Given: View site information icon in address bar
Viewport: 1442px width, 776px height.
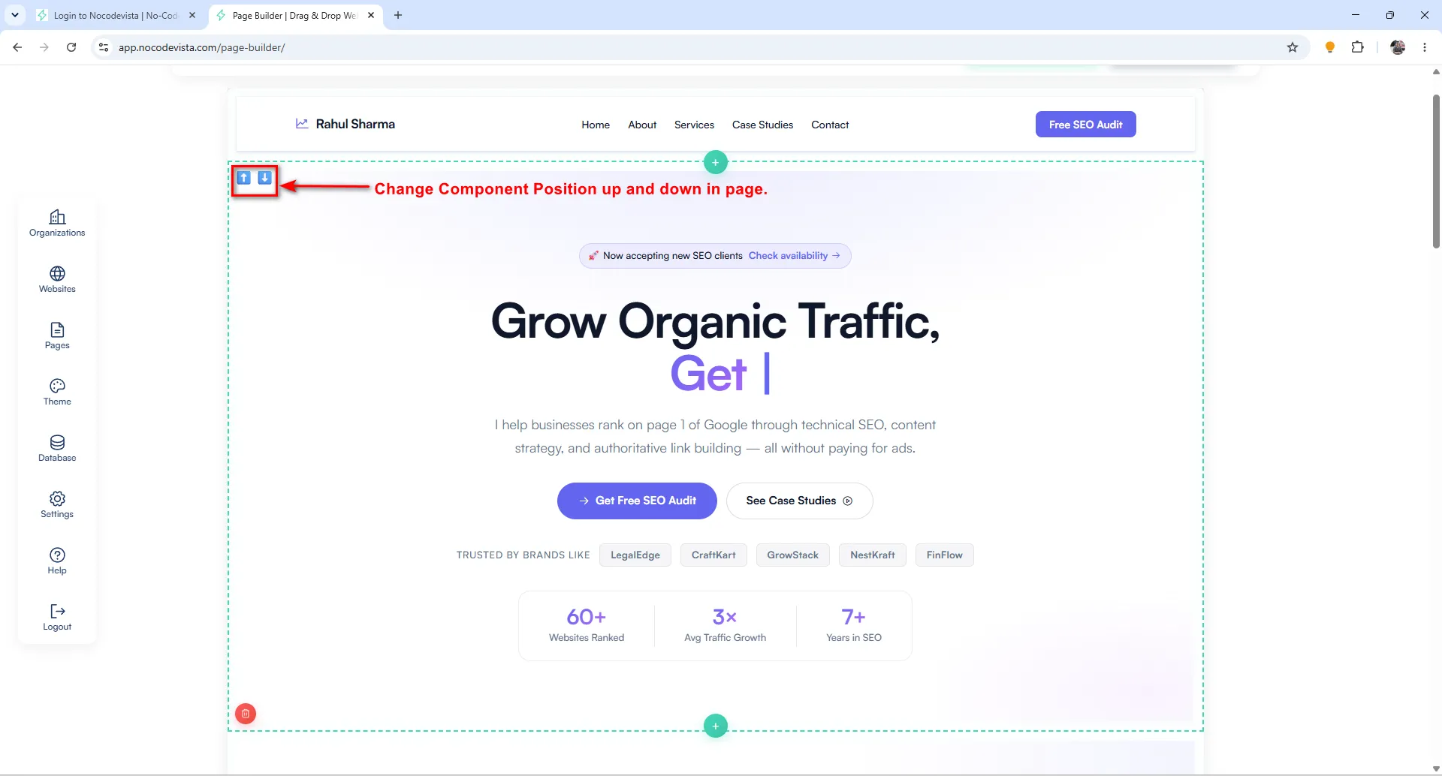Looking at the screenshot, I should (x=104, y=47).
